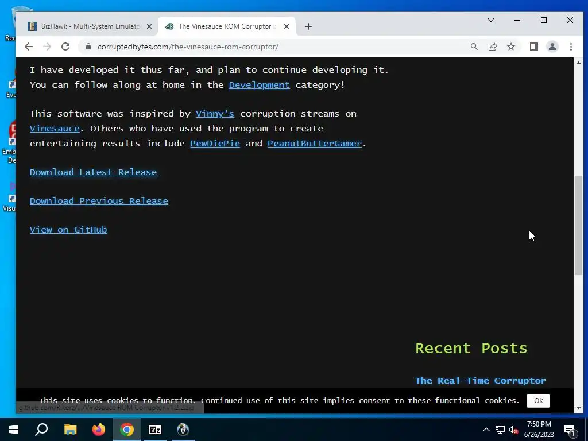
Task: Click Download Previous Release
Action: 99,201
